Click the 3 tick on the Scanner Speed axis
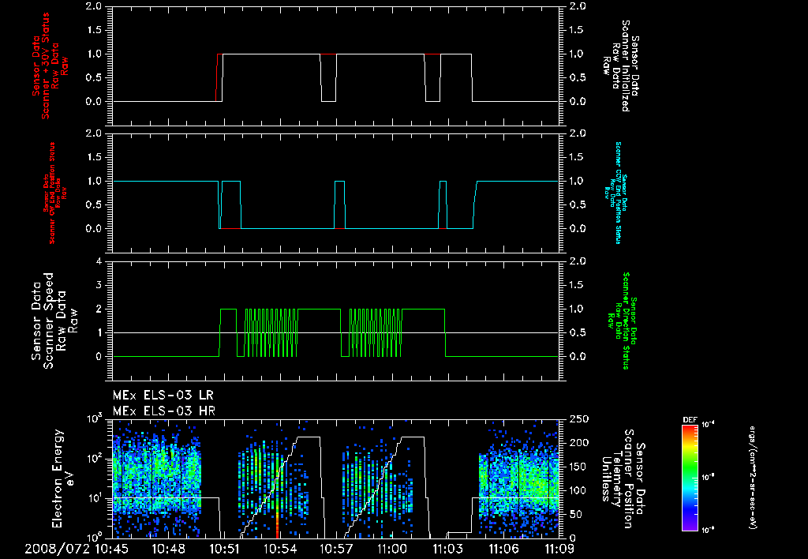Image resolution: width=808 pixels, height=559 pixels. pos(99,285)
